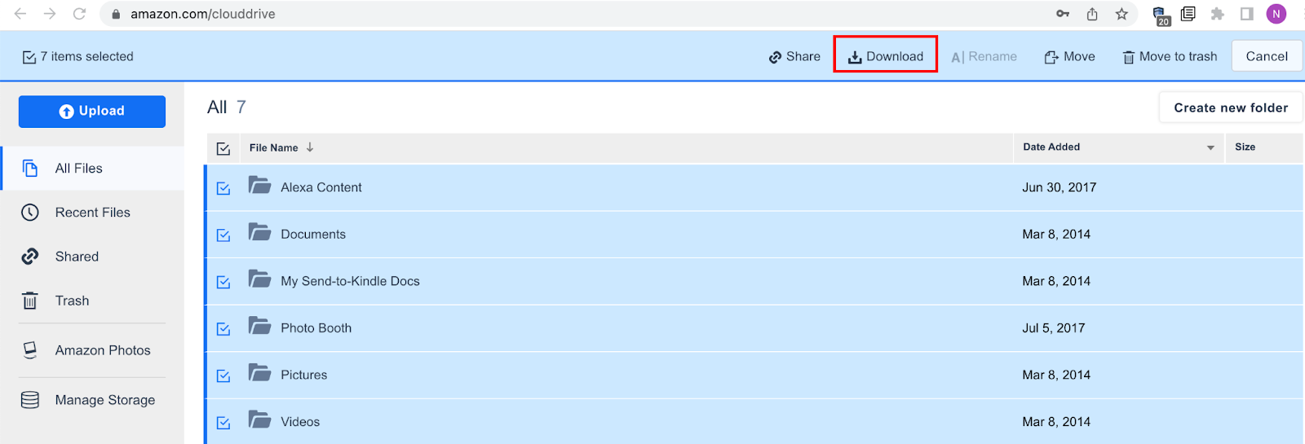Viewport: 1305px width, 444px height.
Task: Click the Documents folder icon
Action: coord(260,232)
